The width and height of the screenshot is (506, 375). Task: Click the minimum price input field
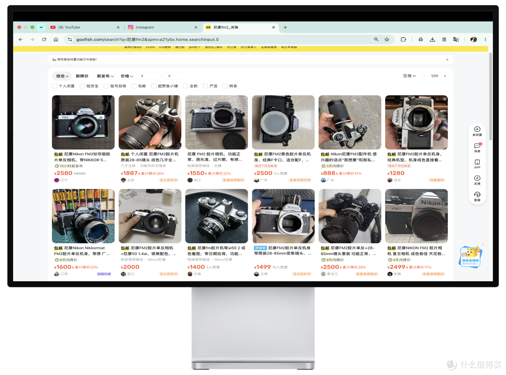click(150, 76)
